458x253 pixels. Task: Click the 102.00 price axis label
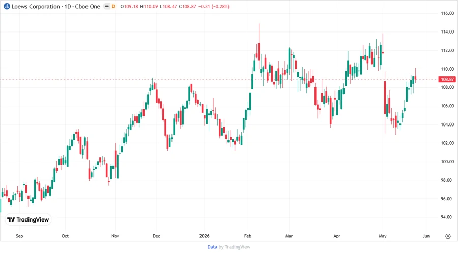(x=447, y=143)
